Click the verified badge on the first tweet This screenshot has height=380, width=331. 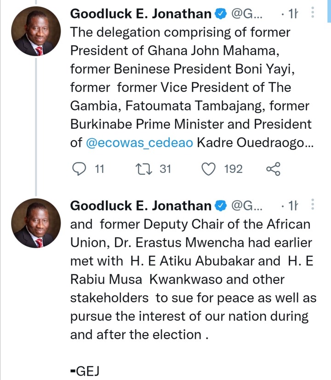(x=221, y=14)
